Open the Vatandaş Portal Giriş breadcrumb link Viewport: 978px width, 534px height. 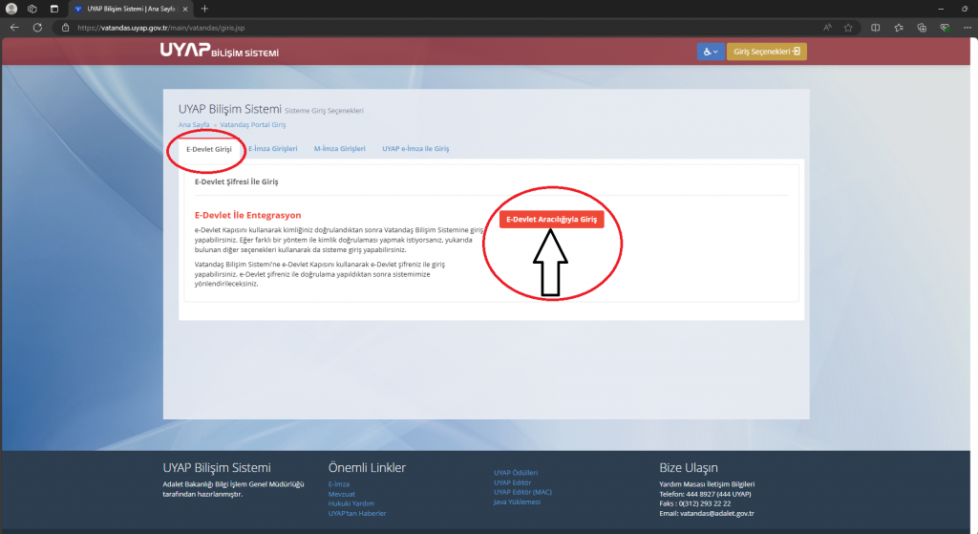coord(252,125)
